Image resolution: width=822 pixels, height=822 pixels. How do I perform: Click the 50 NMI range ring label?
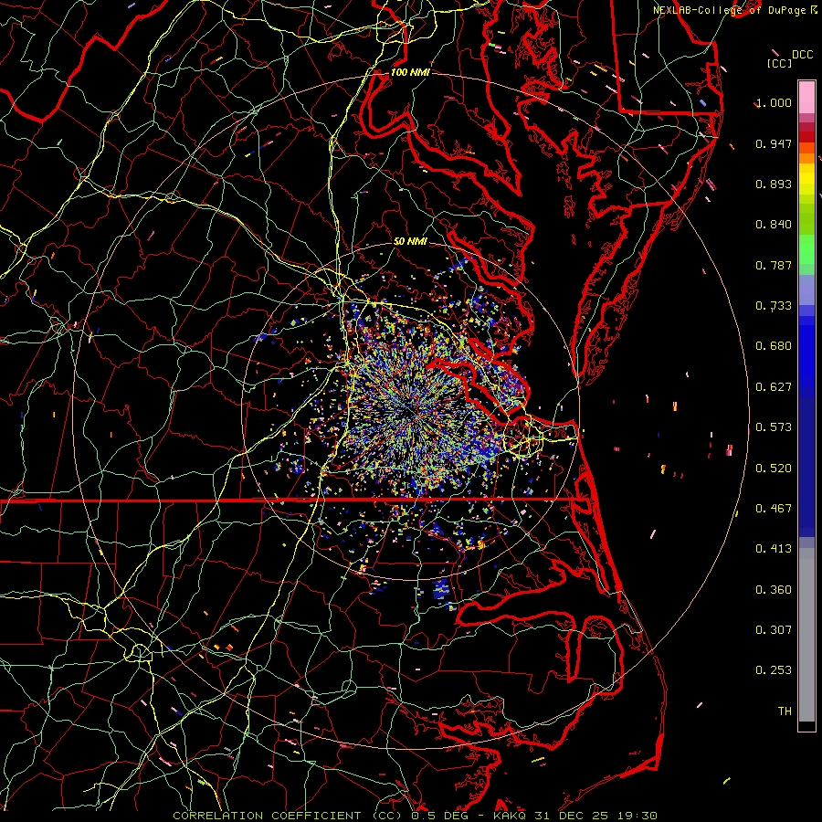410,242
